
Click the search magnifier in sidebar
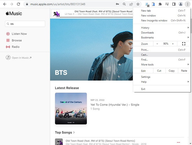point(8,24)
